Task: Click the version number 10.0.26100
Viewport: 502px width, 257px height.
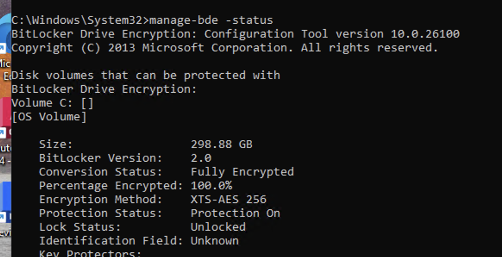Action: [x=425, y=34]
